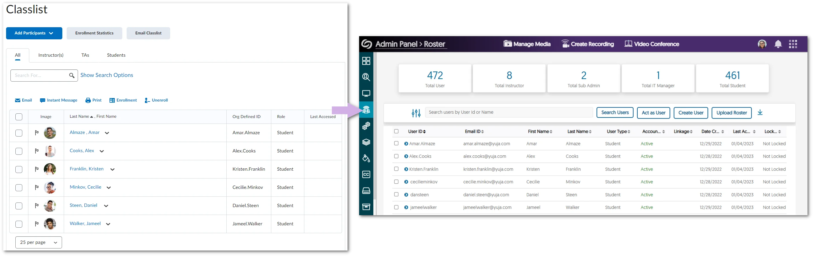The height and width of the screenshot is (256, 813).
Task: Click the YuJa logo in the header
Action: click(366, 44)
